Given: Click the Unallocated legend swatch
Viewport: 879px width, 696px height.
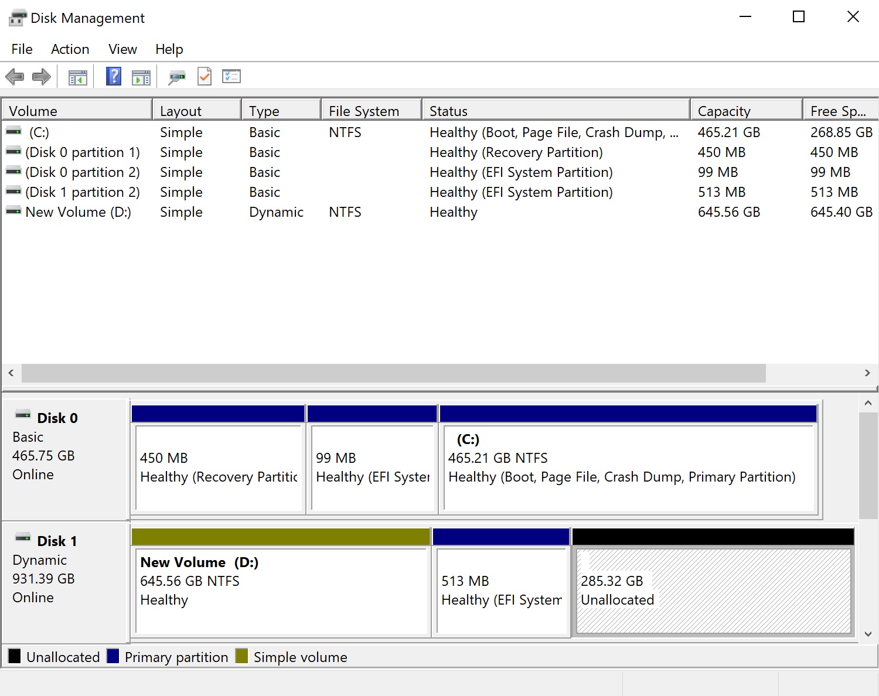Looking at the screenshot, I should coord(14,656).
